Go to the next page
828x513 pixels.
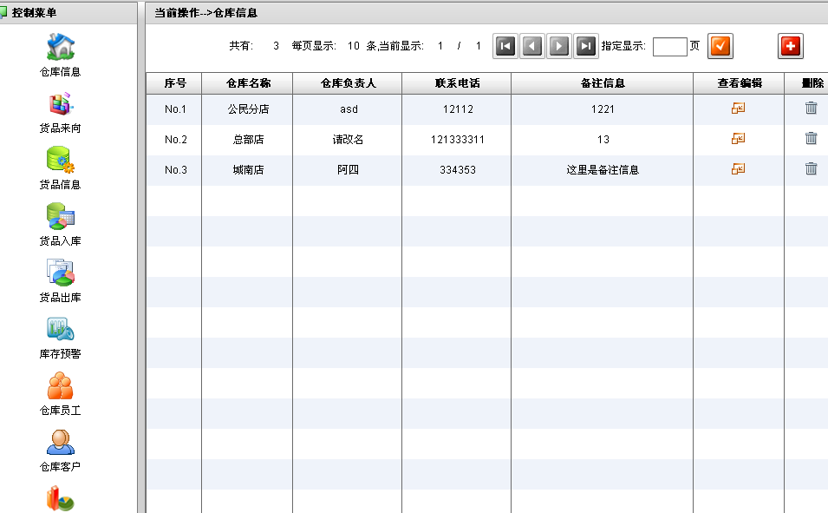(559, 46)
